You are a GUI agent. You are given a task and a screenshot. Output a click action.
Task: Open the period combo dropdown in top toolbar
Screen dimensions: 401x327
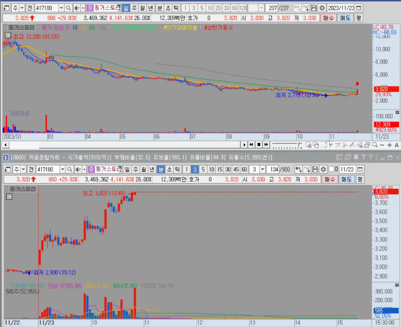(261, 8)
